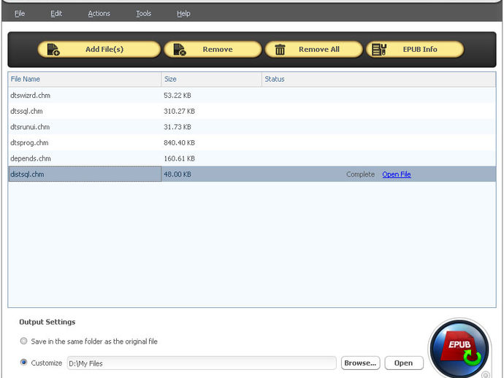The image size is (504, 378).
Task: Click the Browse... button
Action: tap(360, 363)
